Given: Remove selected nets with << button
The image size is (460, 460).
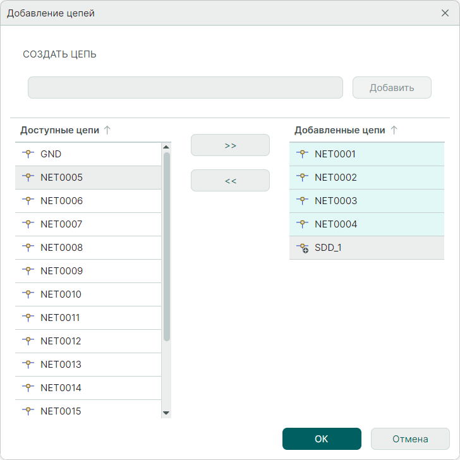Looking at the screenshot, I should pos(230,181).
